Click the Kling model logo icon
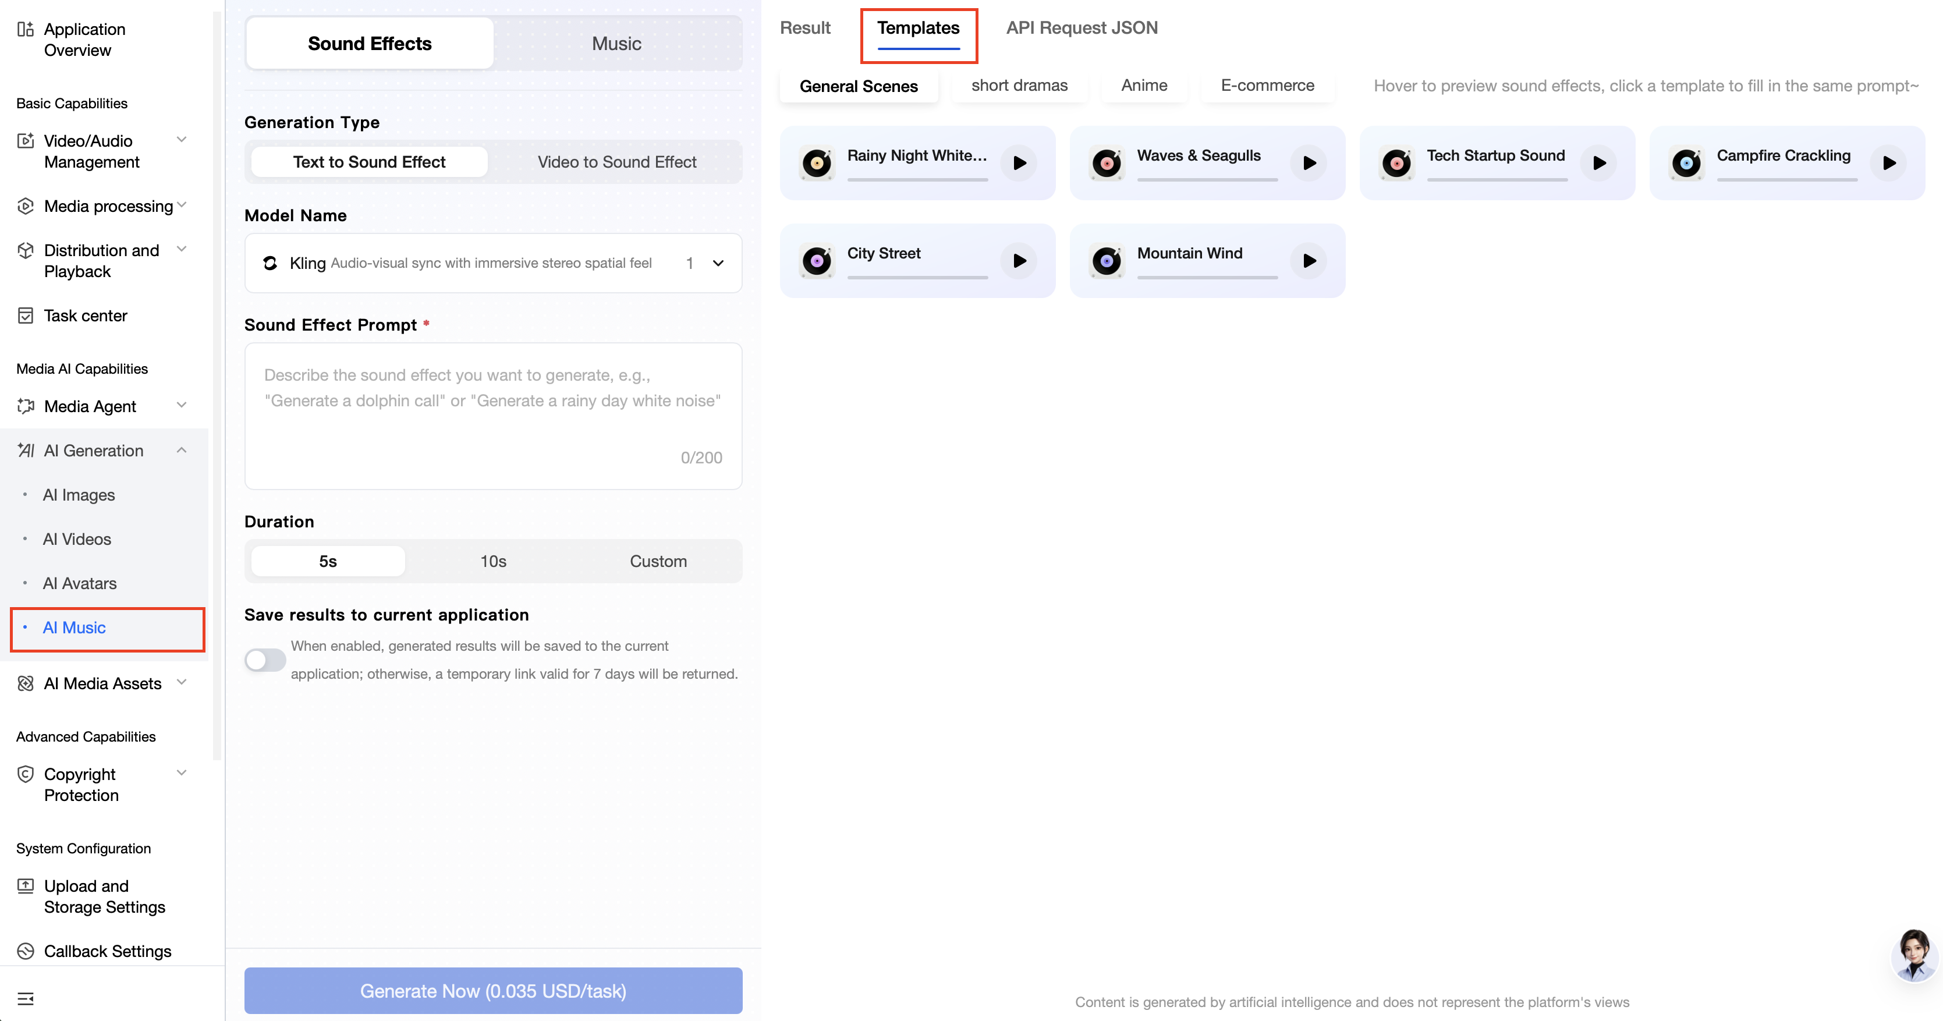Image resolution: width=1943 pixels, height=1021 pixels. (x=270, y=263)
